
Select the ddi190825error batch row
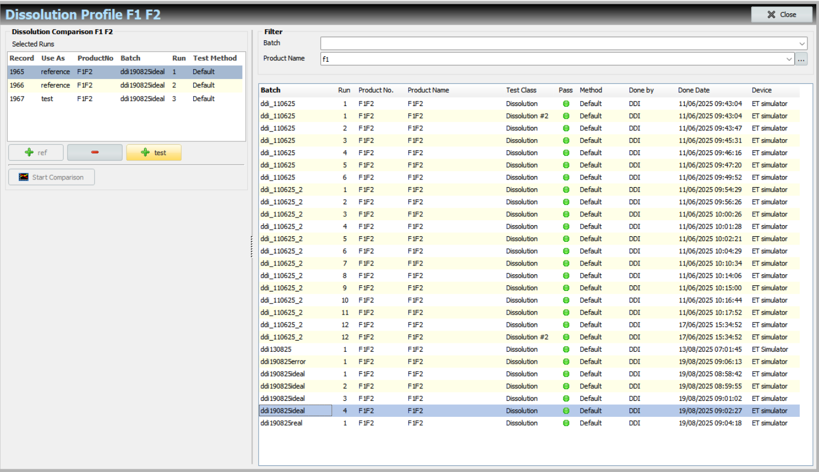[529, 362]
